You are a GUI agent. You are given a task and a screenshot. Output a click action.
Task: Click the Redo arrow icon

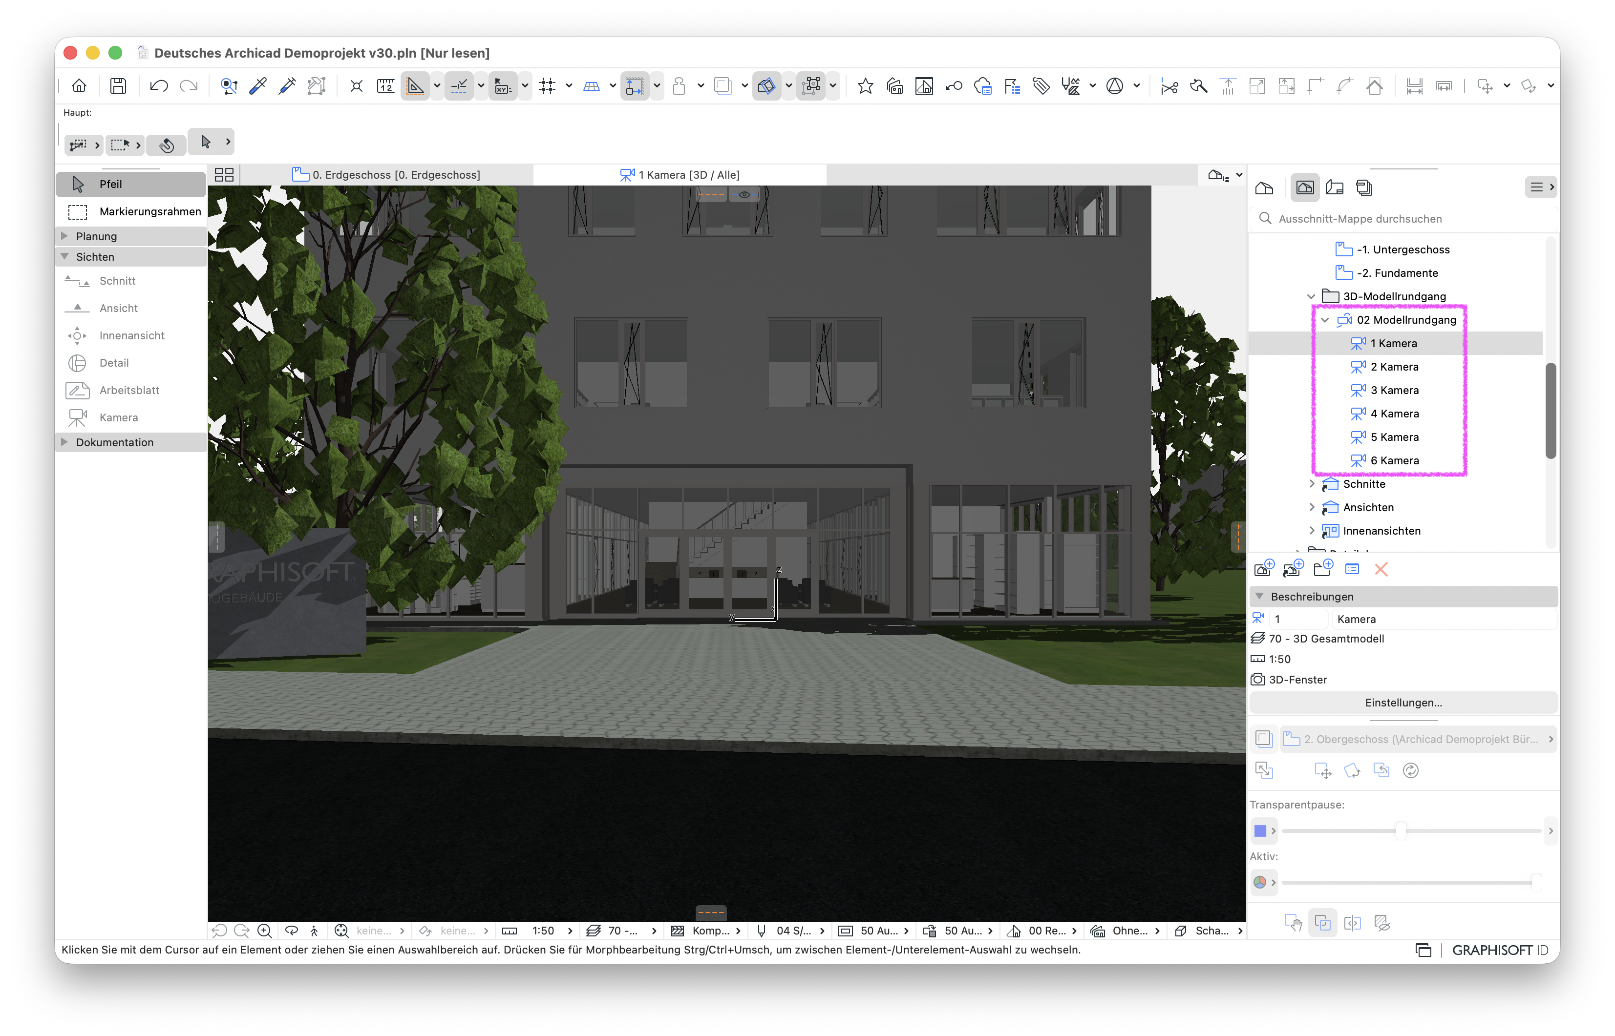click(189, 86)
